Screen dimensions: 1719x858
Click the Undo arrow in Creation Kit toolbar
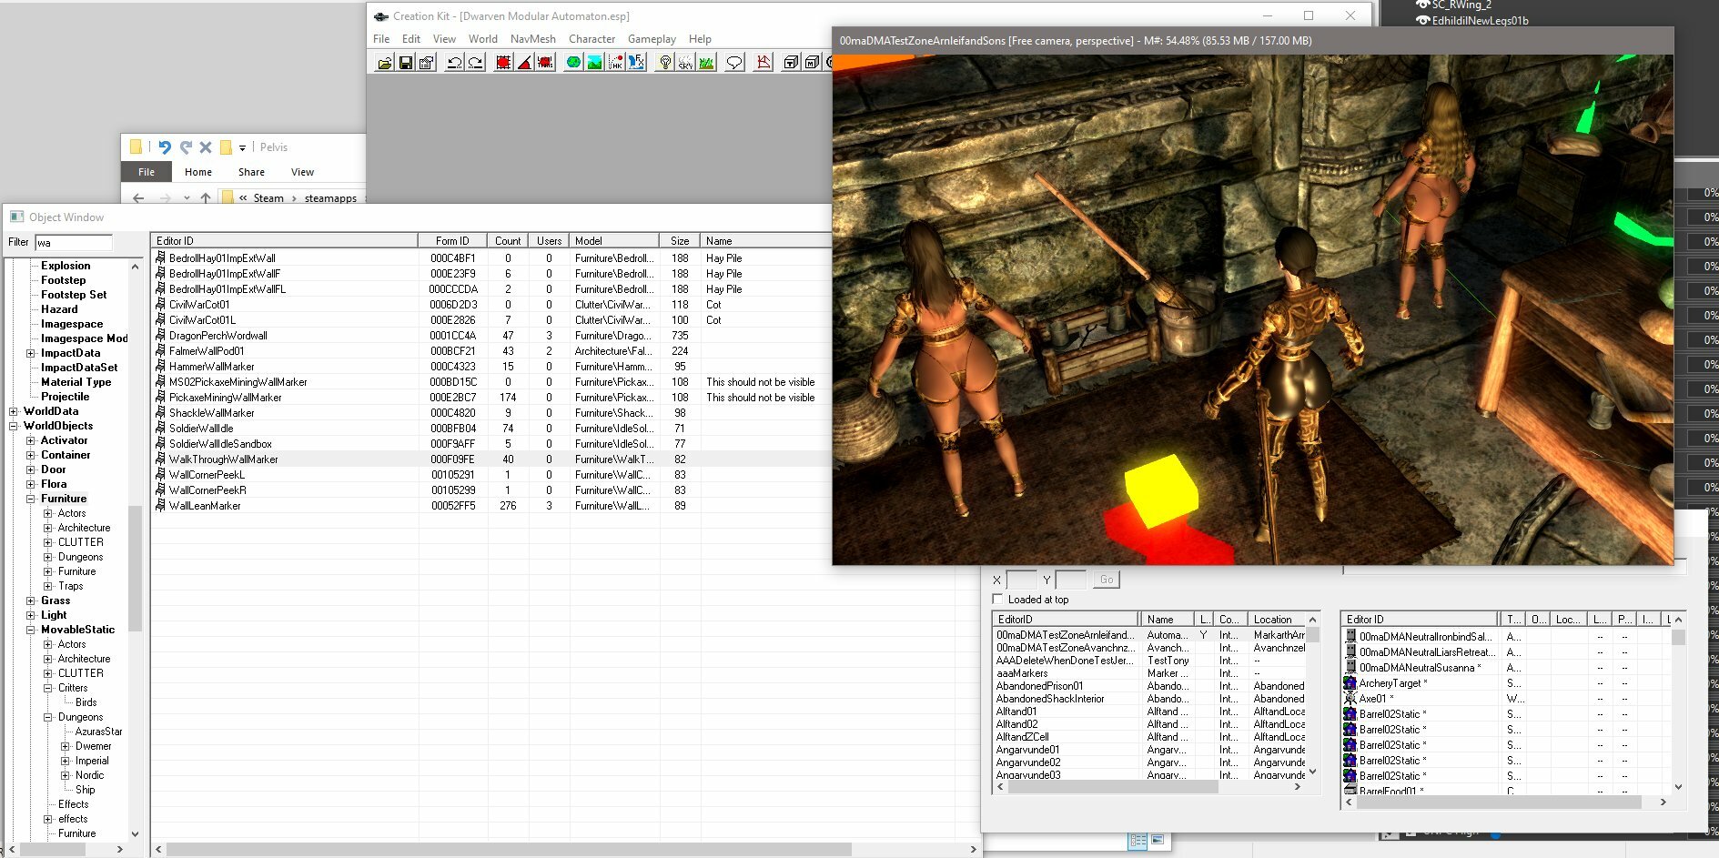point(454,62)
